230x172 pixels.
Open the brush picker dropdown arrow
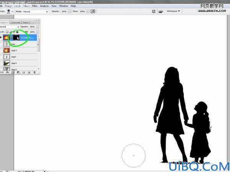coord(13,11)
